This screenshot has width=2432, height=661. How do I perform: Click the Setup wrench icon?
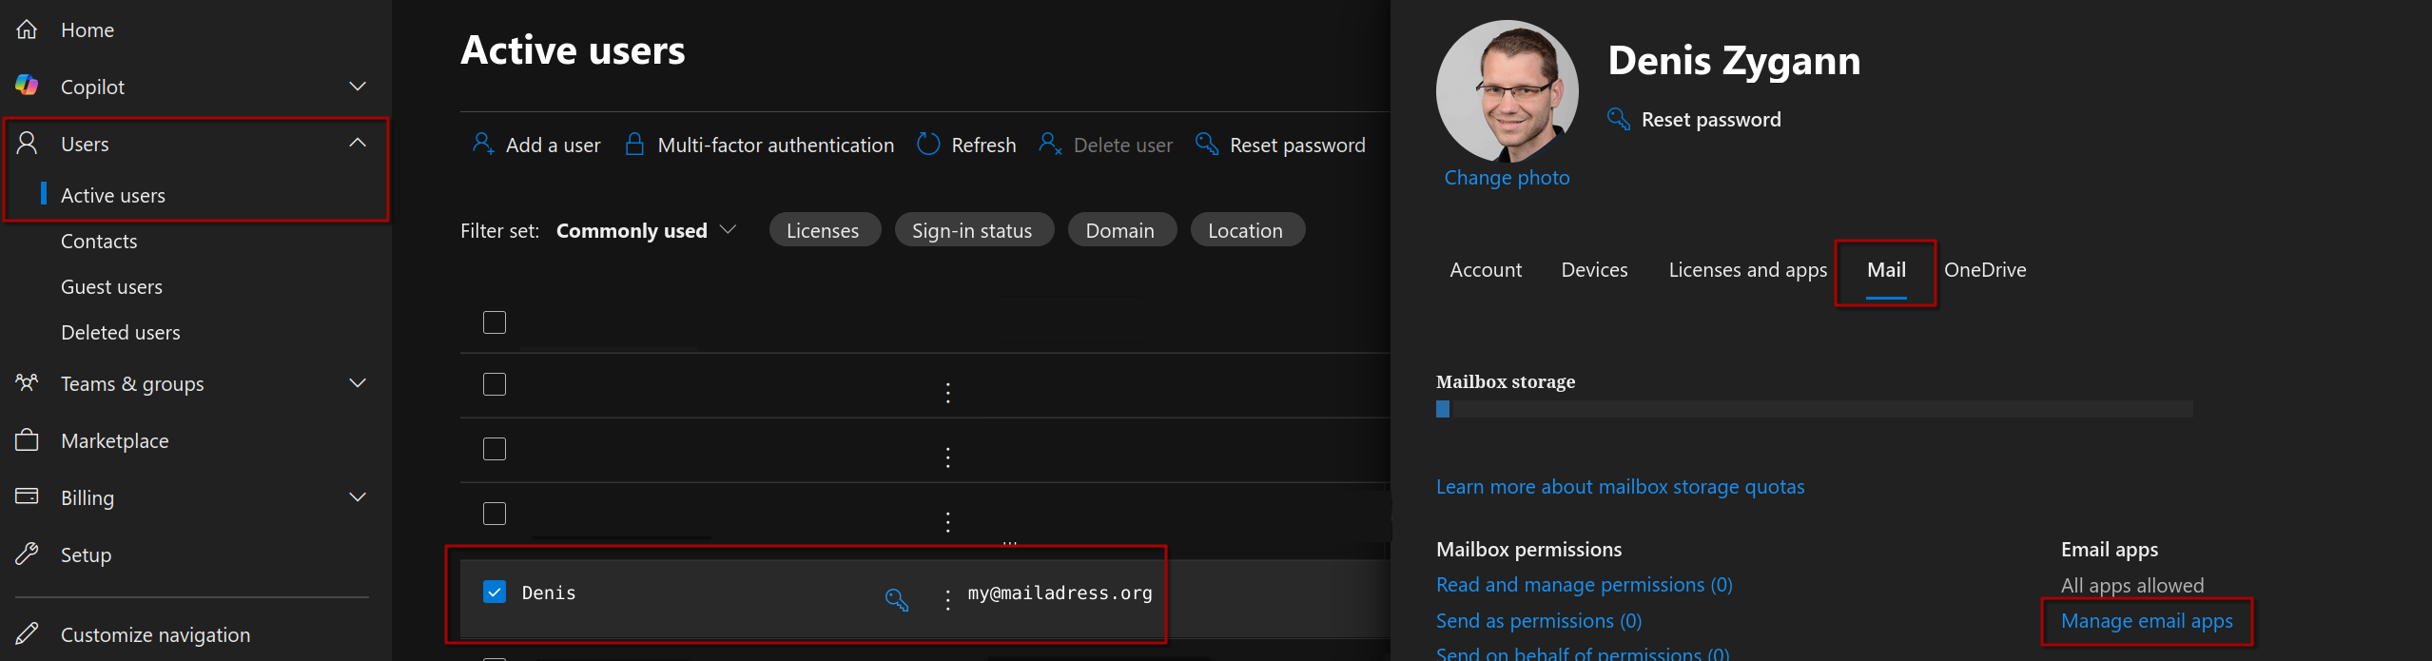27,554
